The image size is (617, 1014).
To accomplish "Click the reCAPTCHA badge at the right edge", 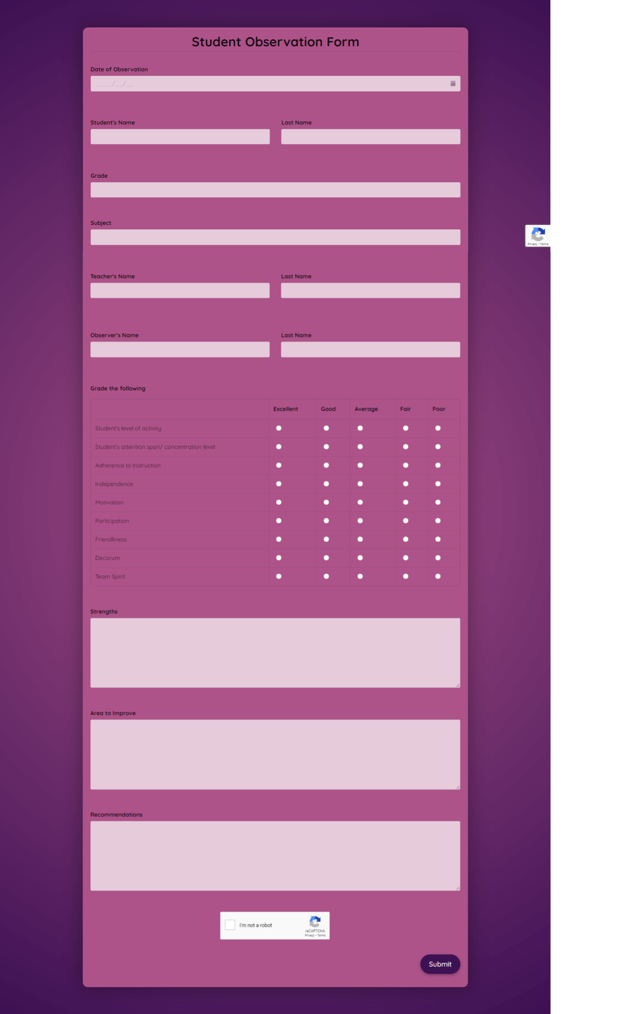I will point(538,236).
